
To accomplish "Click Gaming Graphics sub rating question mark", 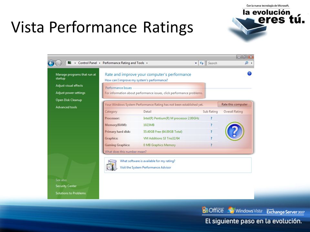I will (x=211, y=145).
